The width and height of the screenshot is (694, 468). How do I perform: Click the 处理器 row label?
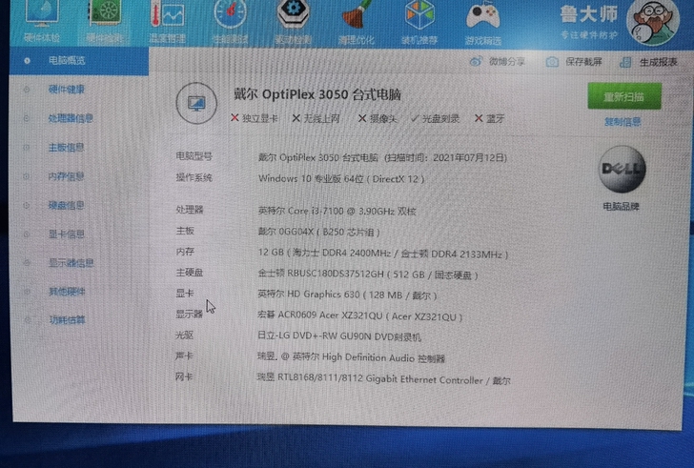point(190,210)
